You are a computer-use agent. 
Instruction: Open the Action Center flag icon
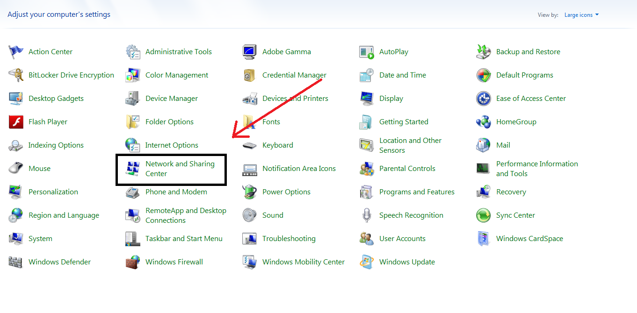click(16, 52)
